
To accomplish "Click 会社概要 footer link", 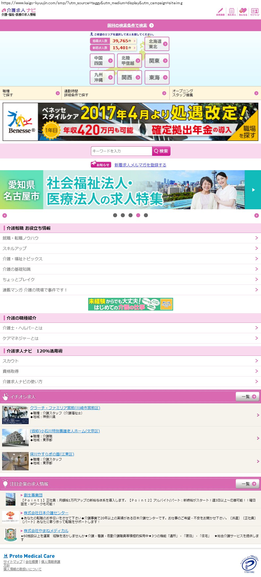I will 32,562.
